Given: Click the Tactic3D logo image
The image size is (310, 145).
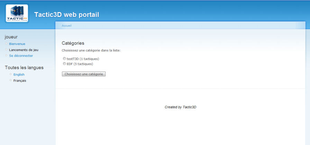Looking at the screenshot, I should pyautogui.click(x=17, y=13).
